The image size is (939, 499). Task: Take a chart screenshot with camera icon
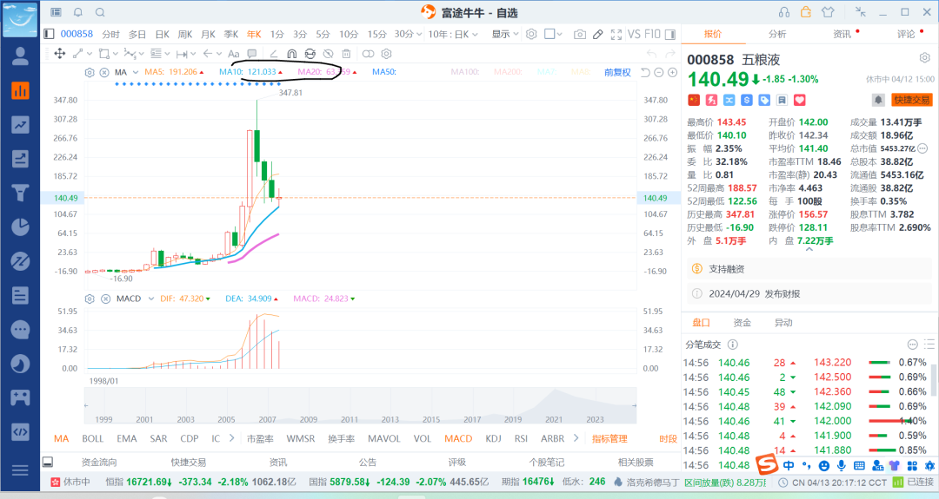point(579,35)
